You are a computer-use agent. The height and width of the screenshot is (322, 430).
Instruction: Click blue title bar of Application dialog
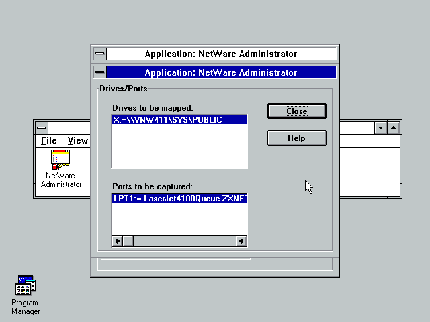[x=221, y=72]
